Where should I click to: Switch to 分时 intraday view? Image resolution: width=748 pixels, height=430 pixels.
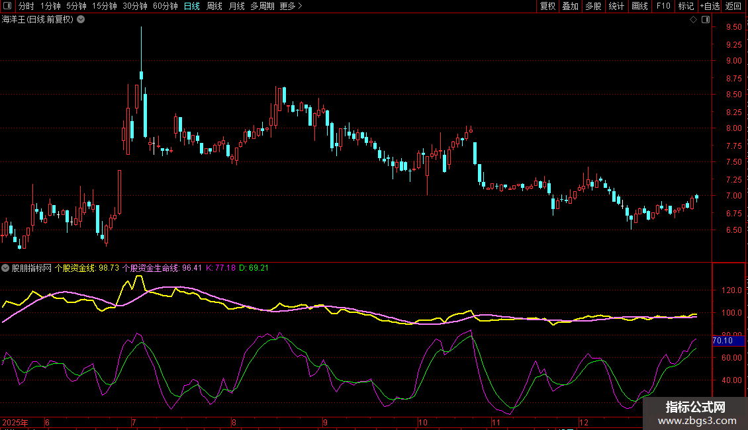(x=26, y=7)
